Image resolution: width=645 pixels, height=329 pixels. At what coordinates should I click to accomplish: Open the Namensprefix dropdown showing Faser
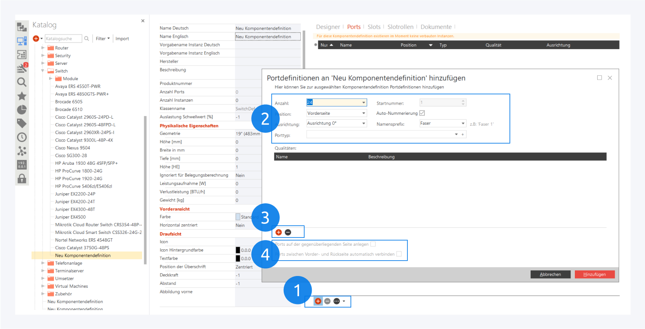click(463, 124)
